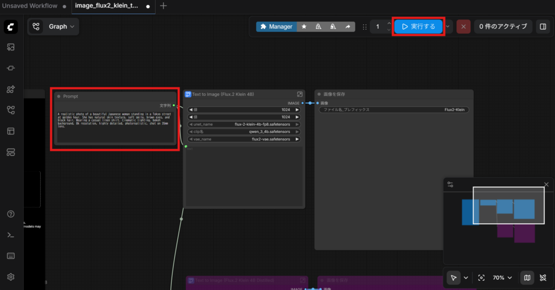
Task: Toggle the right side panel button
Action: (542, 27)
